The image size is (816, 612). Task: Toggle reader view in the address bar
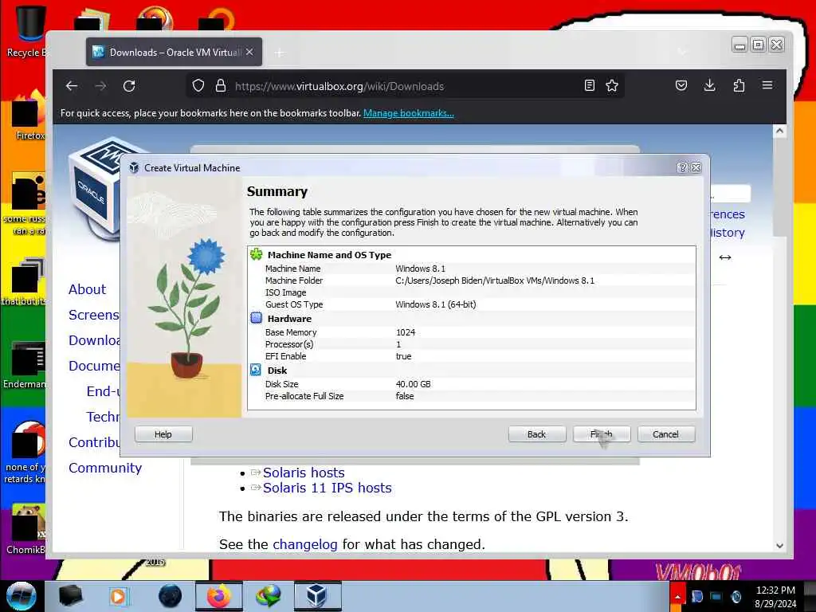pos(589,85)
